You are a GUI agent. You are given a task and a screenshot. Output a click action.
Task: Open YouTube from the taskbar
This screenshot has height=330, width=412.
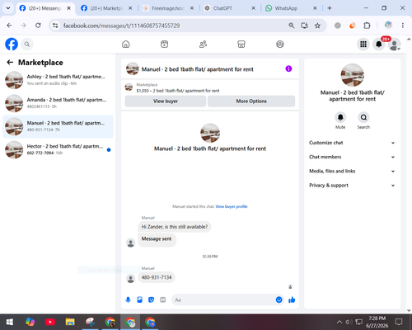50,322
